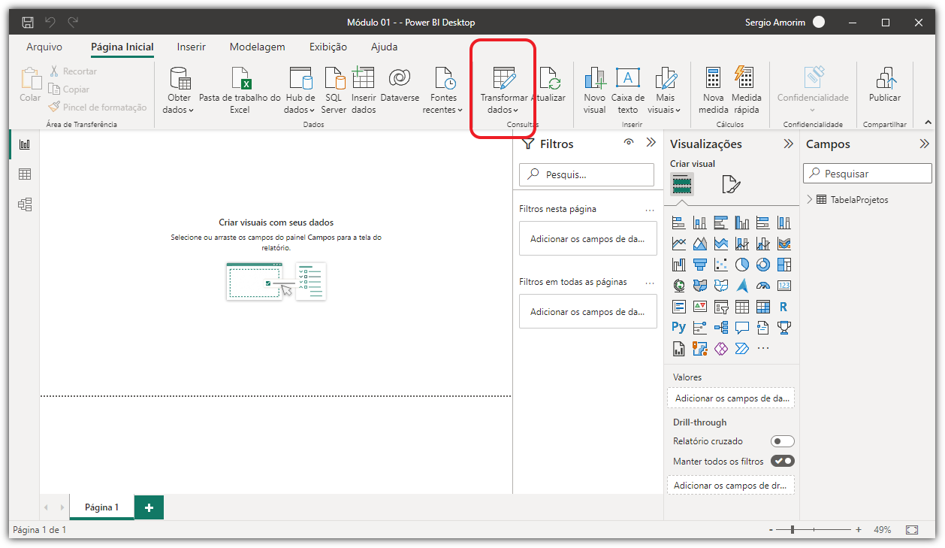
Task: Open the Arquivo menu
Action: point(44,47)
